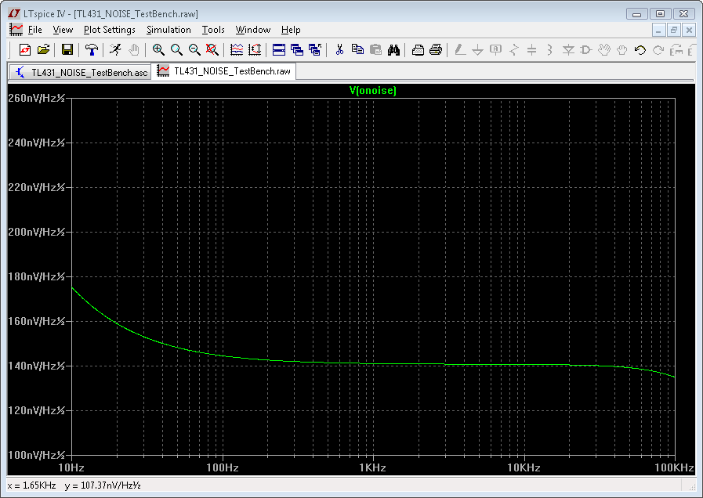The width and height of the screenshot is (703, 498).
Task: Open the Tools menu
Action: coord(212,30)
